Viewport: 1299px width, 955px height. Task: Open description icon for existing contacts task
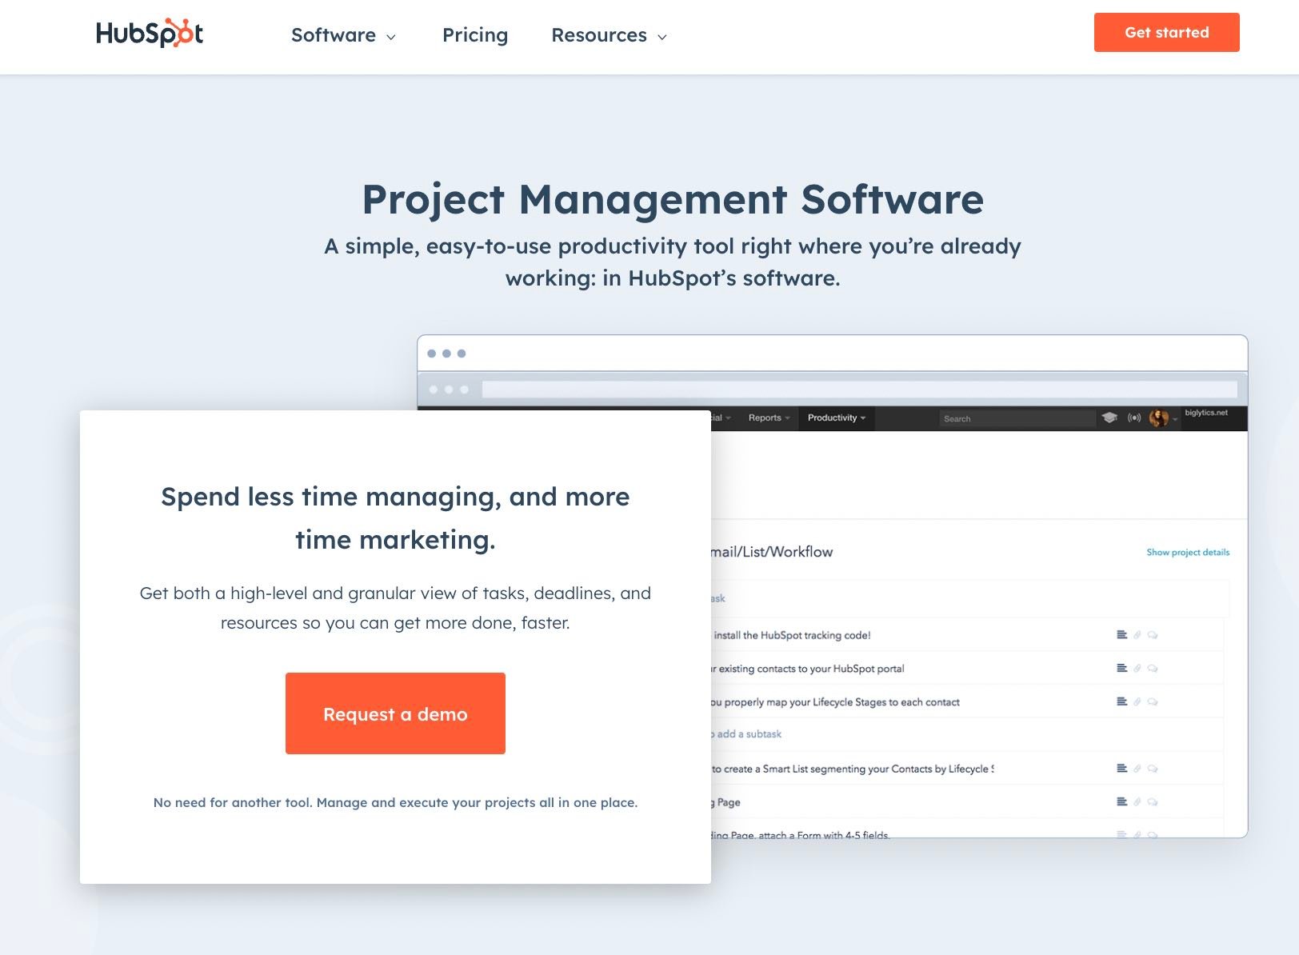pos(1122,669)
